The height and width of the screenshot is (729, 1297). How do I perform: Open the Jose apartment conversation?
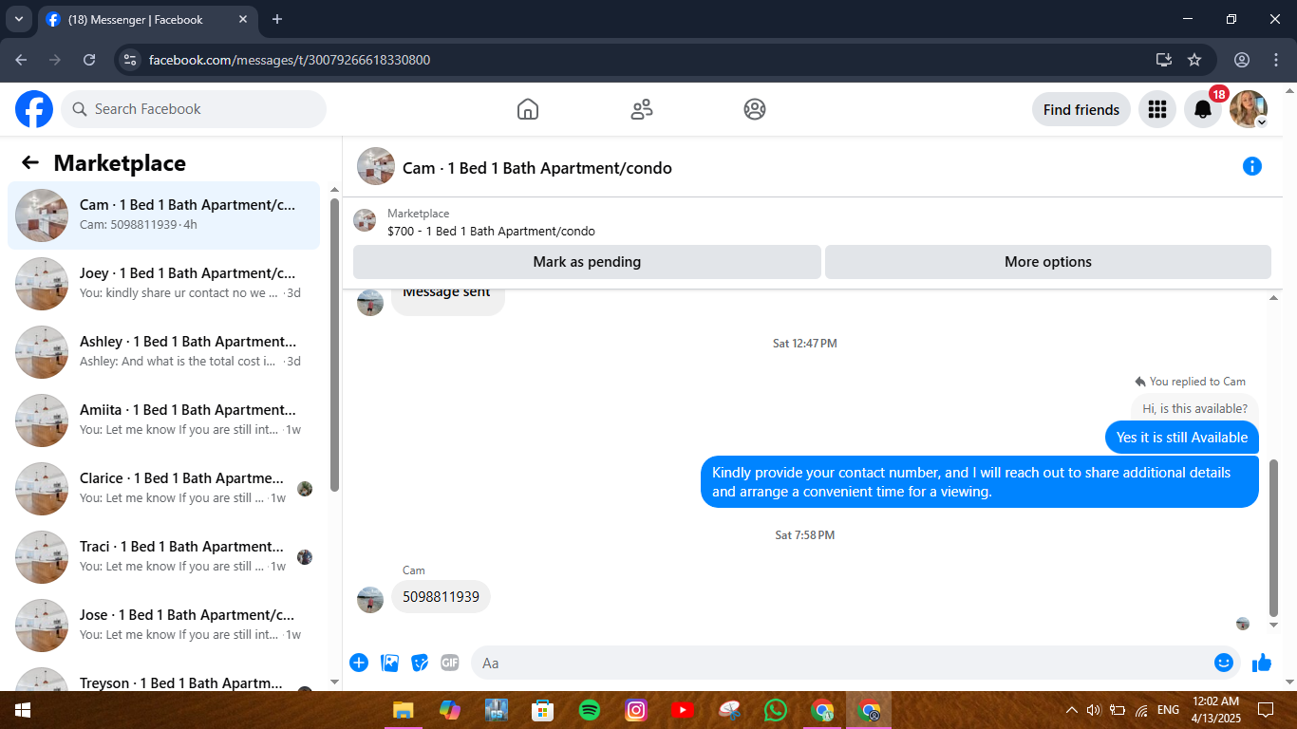[x=164, y=626]
